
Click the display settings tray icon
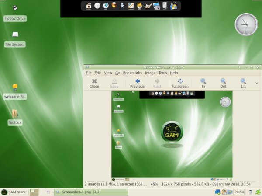coord(230,192)
